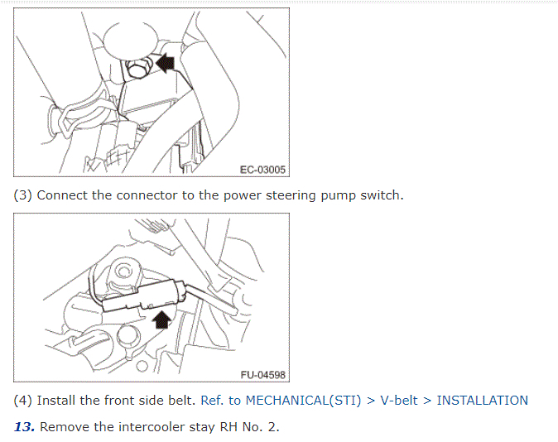Click the EC-03005 diagram image
This screenshot has height=442, width=558.
pos(152,92)
